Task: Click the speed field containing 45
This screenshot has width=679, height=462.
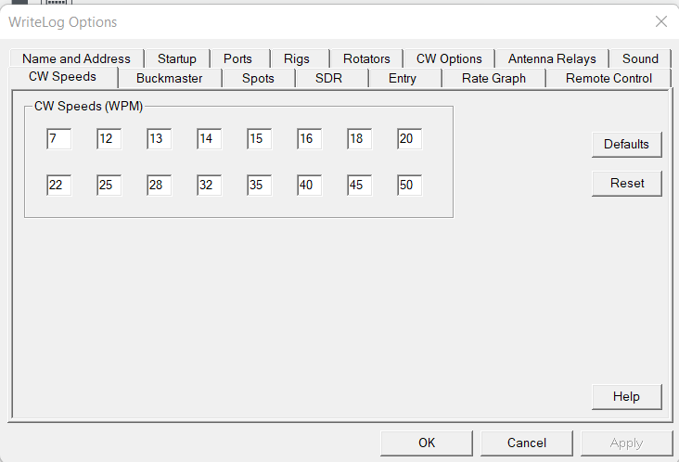Action: [359, 185]
